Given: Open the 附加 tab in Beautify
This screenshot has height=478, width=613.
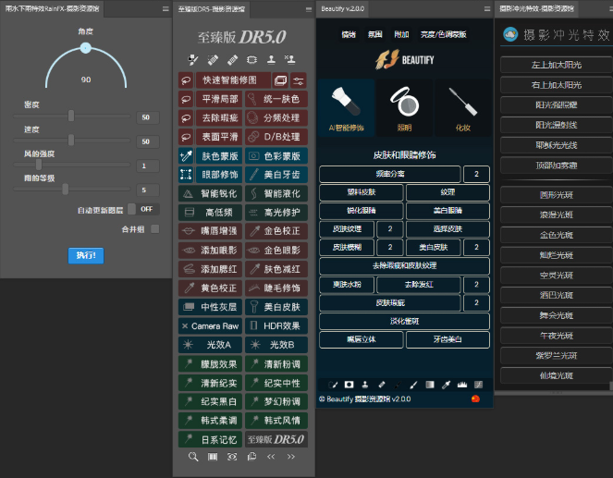Looking at the screenshot, I should click(x=401, y=34).
